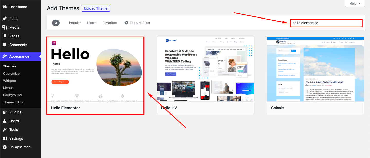This screenshot has height=158, width=370.
Task: Click the Users person icon
Action: (5, 121)
